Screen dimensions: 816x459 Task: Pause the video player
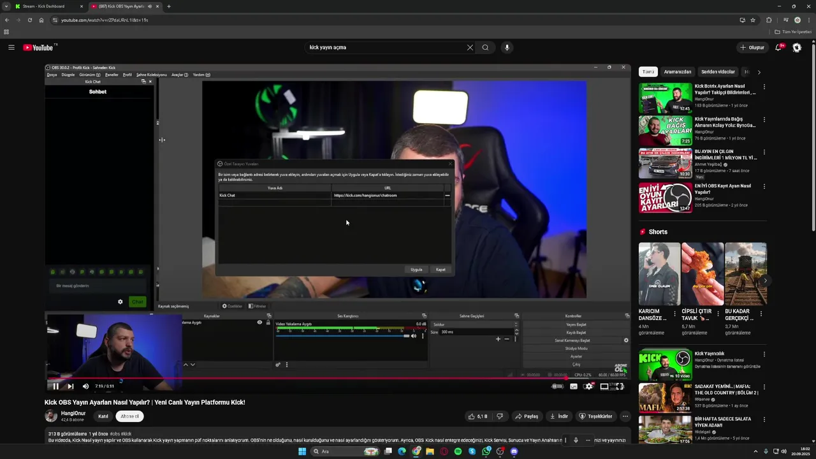coord(55,386)
